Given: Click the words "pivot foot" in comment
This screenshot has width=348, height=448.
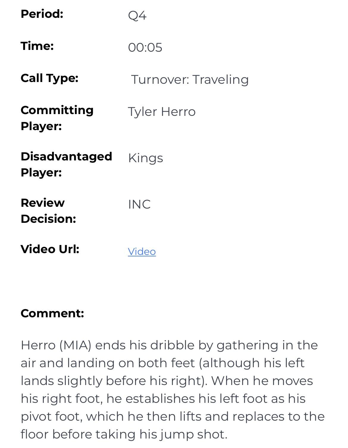Looking at the screenshot, I should pos(51,417).
